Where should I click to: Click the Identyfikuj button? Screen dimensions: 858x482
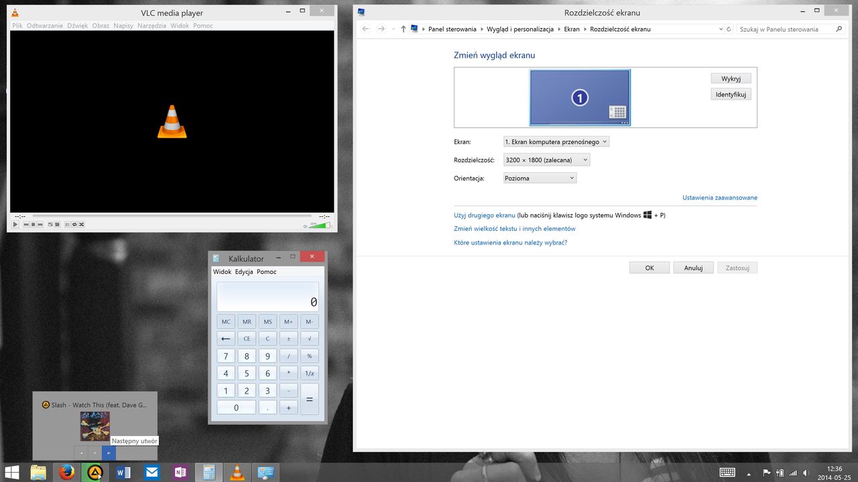point(731,94)
